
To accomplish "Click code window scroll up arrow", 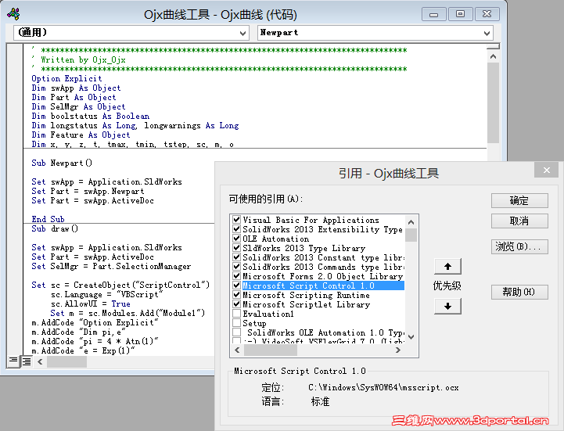I will point(493,56).
